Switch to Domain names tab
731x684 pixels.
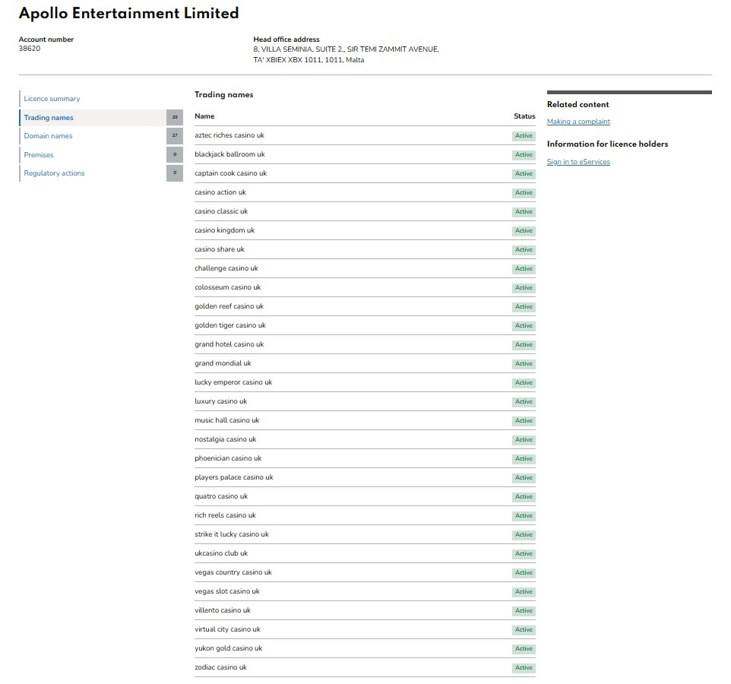tap(48, 136)
